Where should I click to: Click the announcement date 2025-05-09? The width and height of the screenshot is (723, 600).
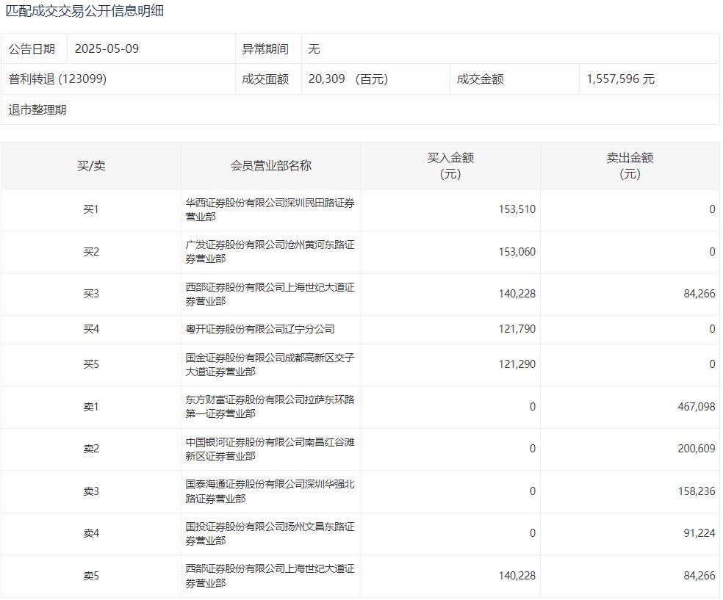coord(107,49)
